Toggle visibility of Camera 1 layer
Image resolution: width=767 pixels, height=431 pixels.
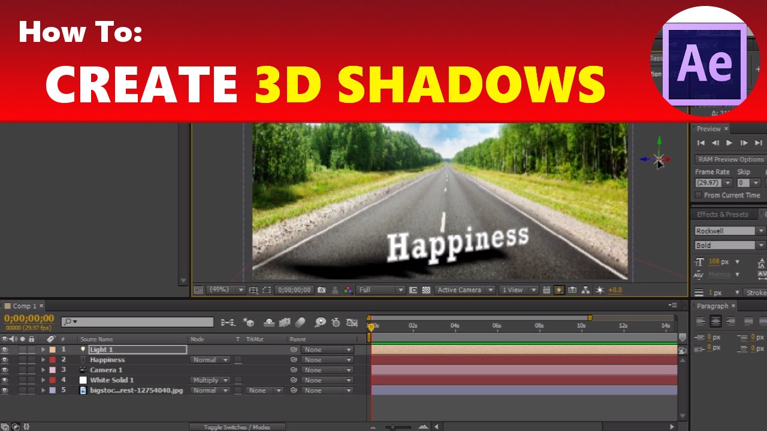5,370
